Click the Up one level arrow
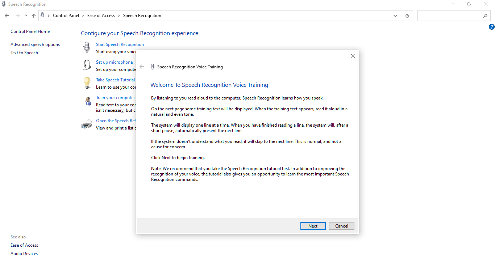Image resolution: width=495 pixels, height=263 pixels. (34, 16)
